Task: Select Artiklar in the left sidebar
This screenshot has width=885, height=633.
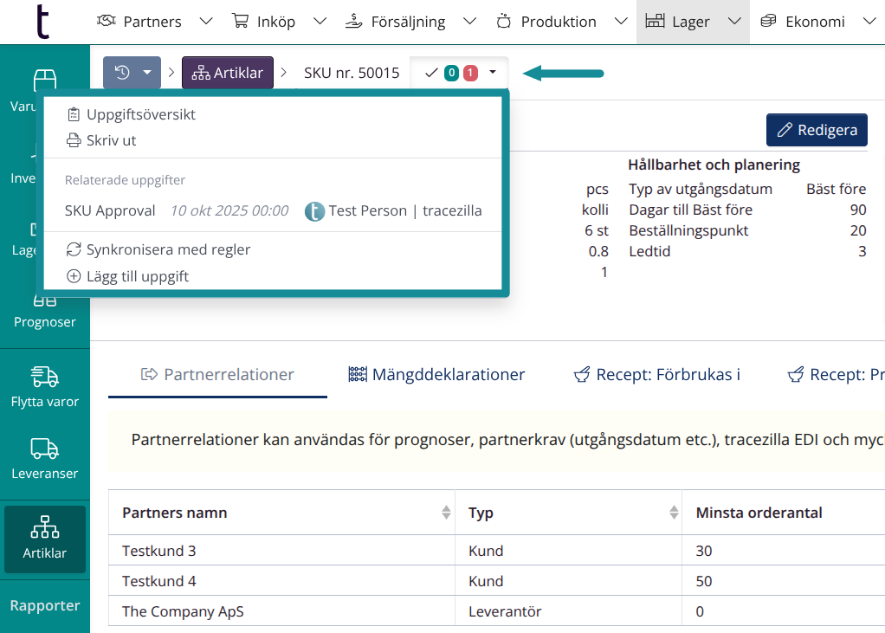Action: [45, 539]
